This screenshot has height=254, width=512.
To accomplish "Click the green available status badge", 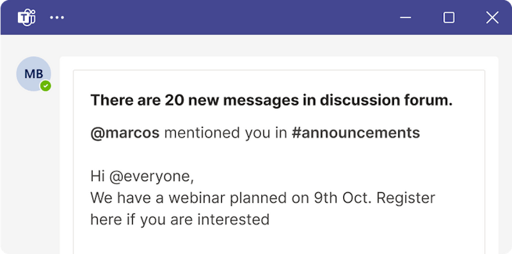I will tap(45, 86).
